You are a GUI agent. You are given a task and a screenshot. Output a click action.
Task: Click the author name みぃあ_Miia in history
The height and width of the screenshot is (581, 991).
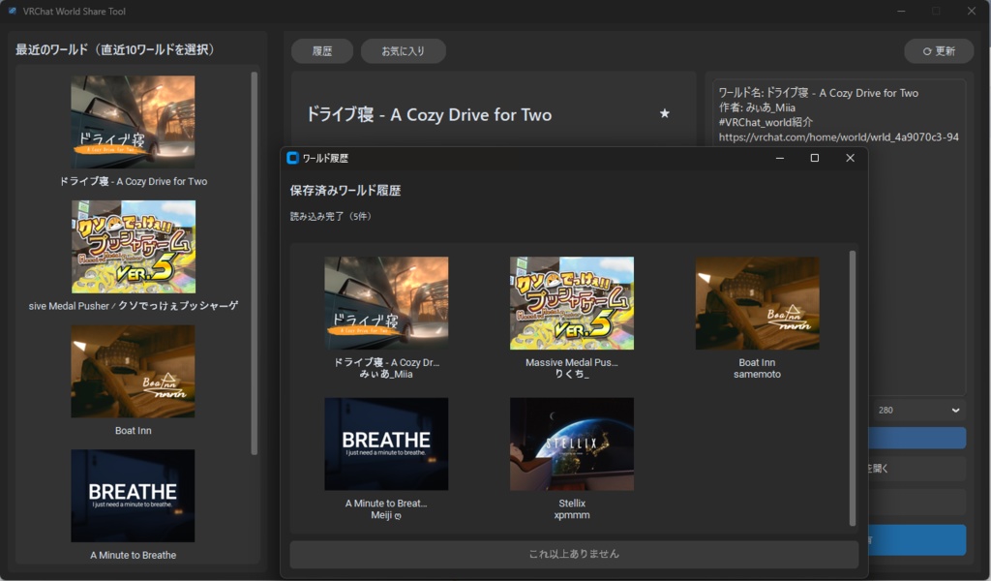click(x=386, y=375)
